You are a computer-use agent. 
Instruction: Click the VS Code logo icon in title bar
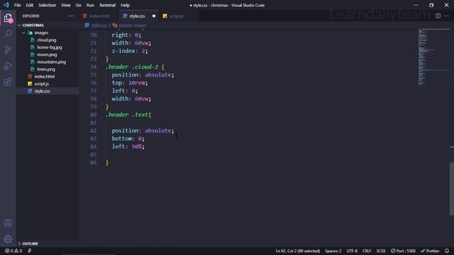6,5
